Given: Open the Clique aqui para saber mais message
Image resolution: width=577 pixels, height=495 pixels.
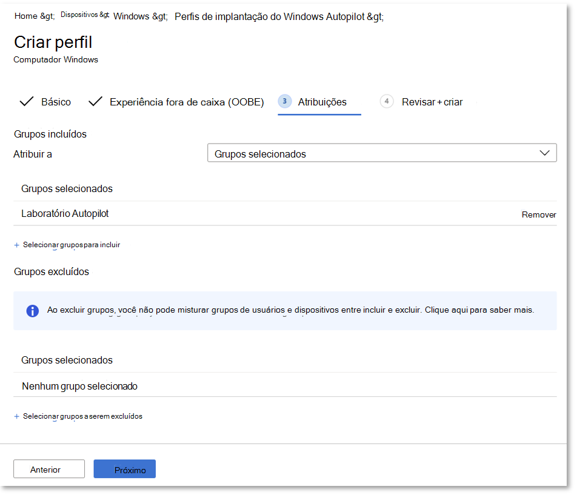Looking at the screenshot, I should (479, 310).
